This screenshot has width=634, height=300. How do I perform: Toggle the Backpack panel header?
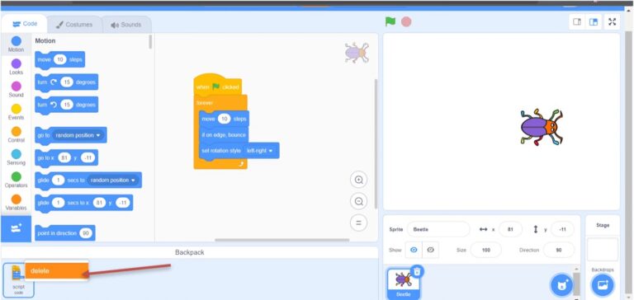pos(190,252)
